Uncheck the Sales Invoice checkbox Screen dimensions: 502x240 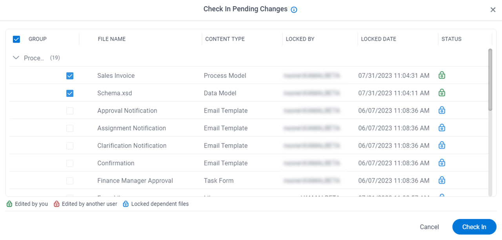pos(70,76)
